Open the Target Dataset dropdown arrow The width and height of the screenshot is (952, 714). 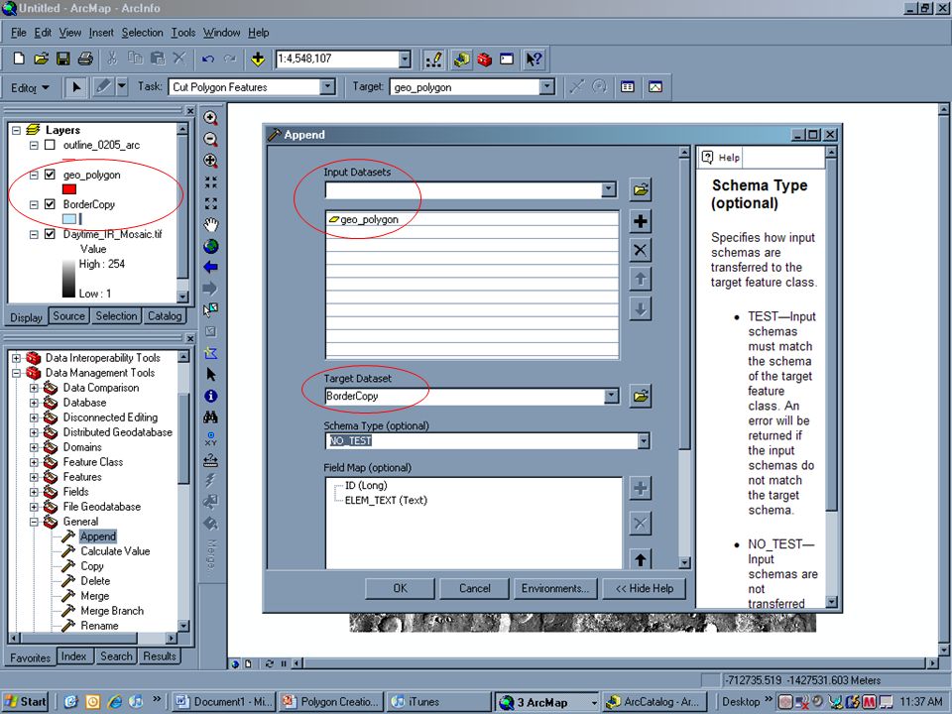point(612,397)
